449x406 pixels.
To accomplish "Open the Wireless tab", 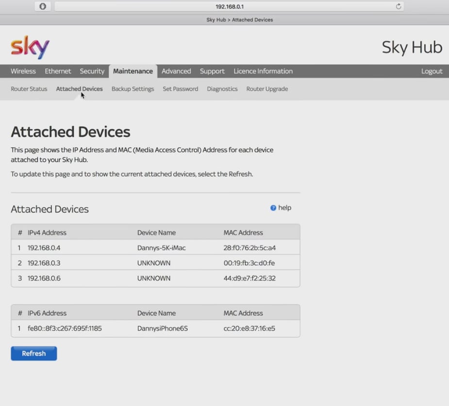I will click(x=23, y=71).
